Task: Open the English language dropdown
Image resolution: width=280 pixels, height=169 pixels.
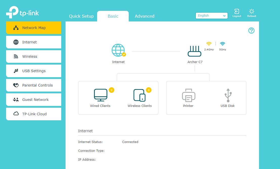Action: click(212, 16)
